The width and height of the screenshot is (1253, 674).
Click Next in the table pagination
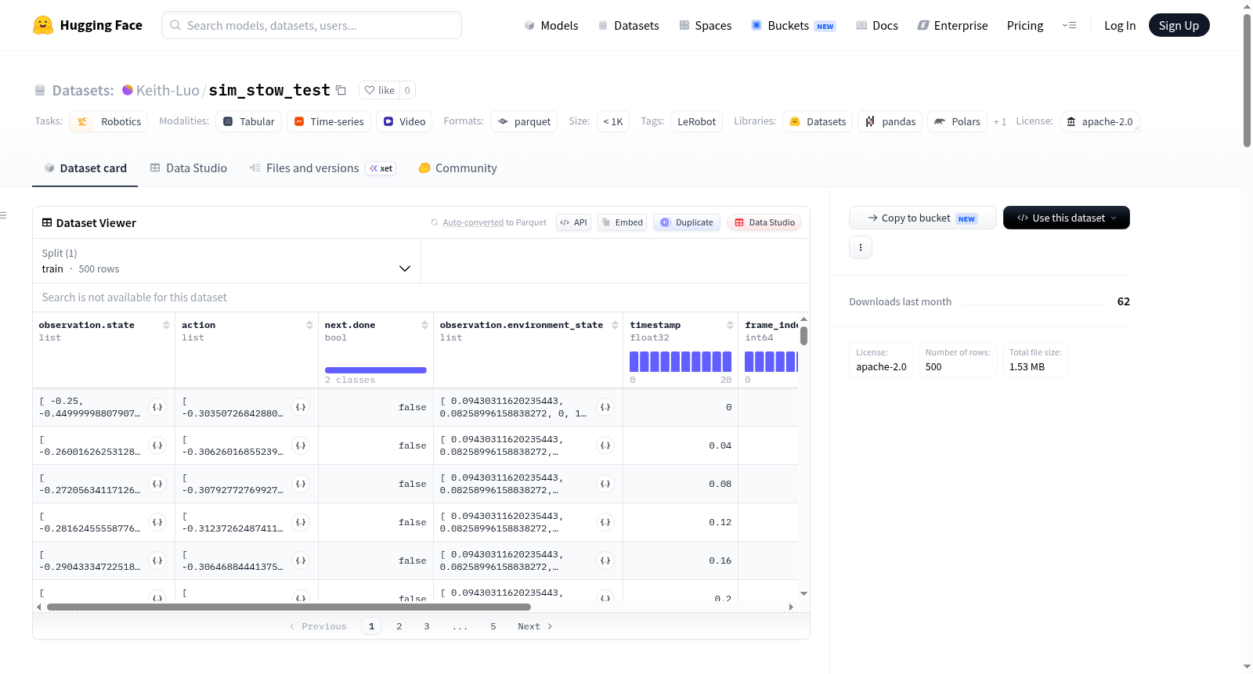535,626
